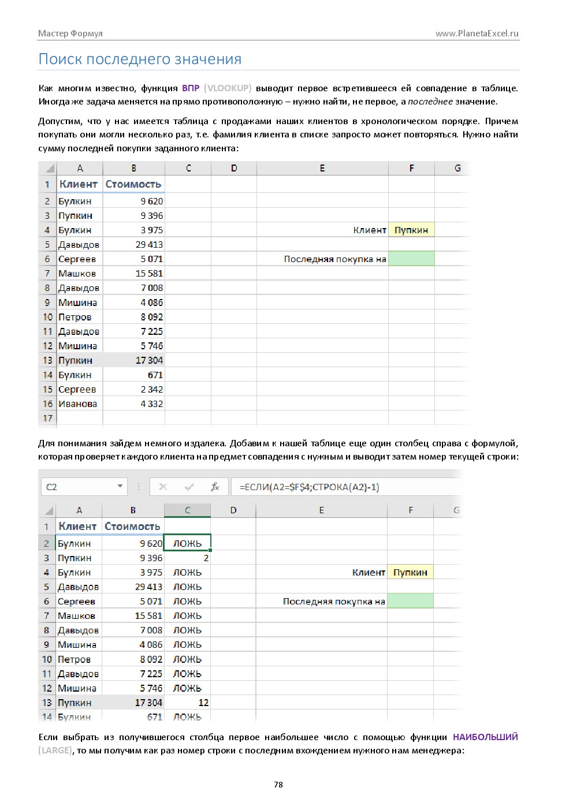Image resolution: width=573 pixels, height=810 pixels.
Task: Select row 13 header in the first table
Action: click(x=47, y=360)
